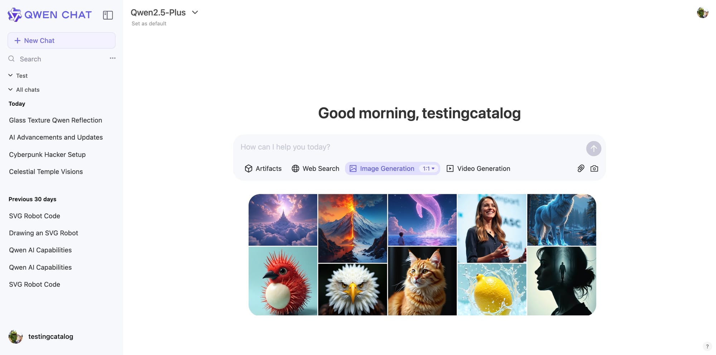
Task: Open Drawing an SVG Robot chat
Action: pyautogui.click(x=43, y=233)
